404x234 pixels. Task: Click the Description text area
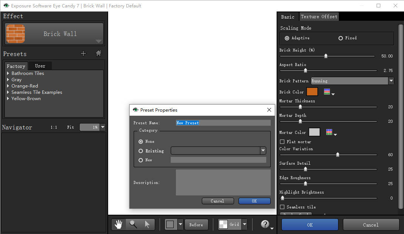pyautogui.click(x=223, y=182)
